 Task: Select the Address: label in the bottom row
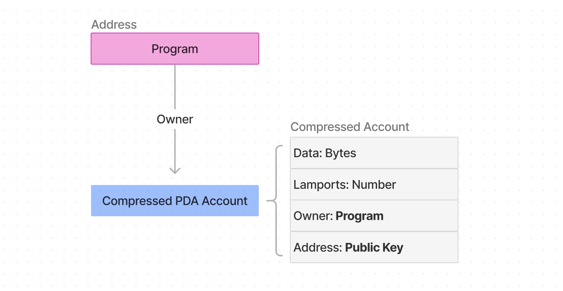tap(318, 247)
